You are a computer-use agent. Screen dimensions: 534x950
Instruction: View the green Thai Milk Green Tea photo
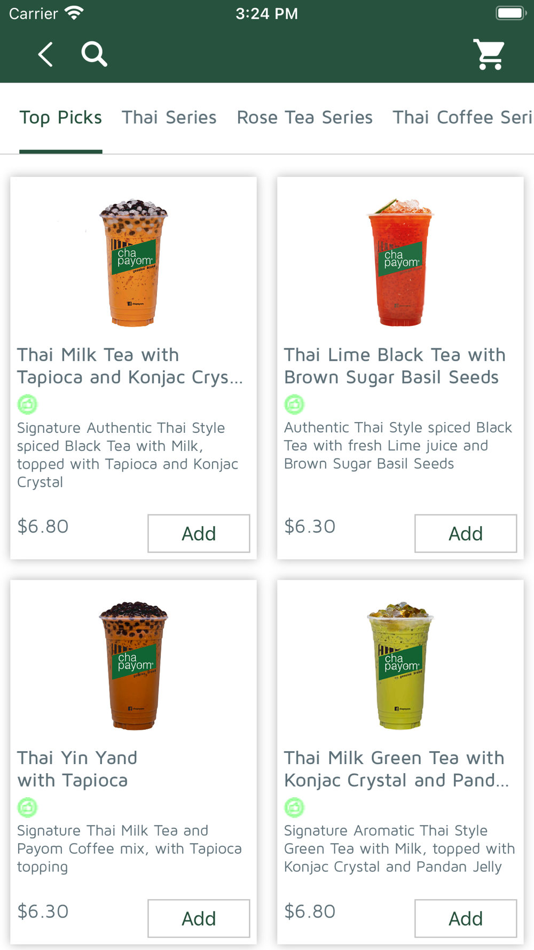click(x=400, y=665)
